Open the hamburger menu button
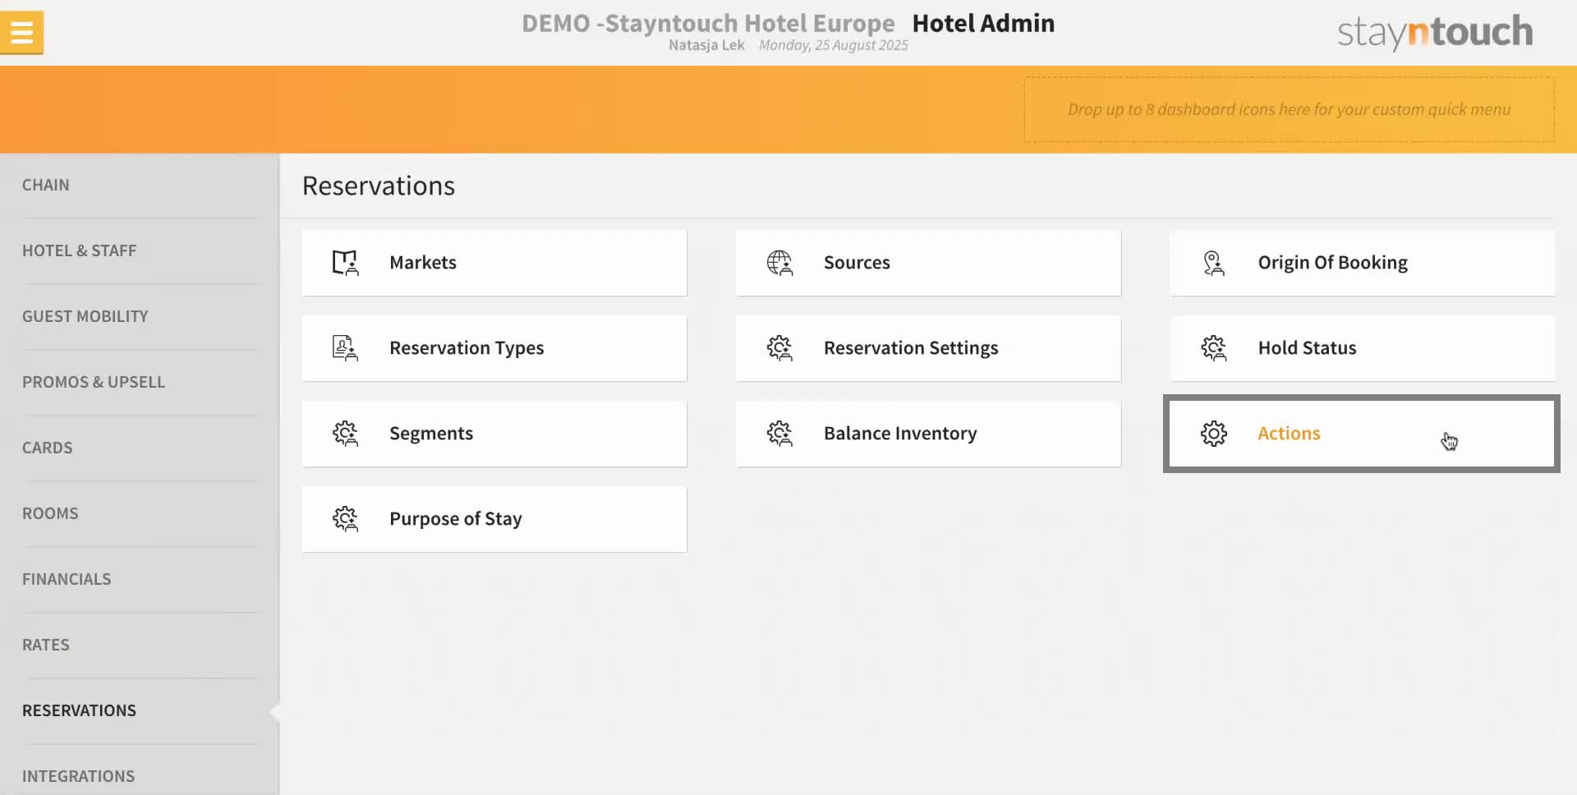This screenshot has width=1577, height=795. click(21, 33)
